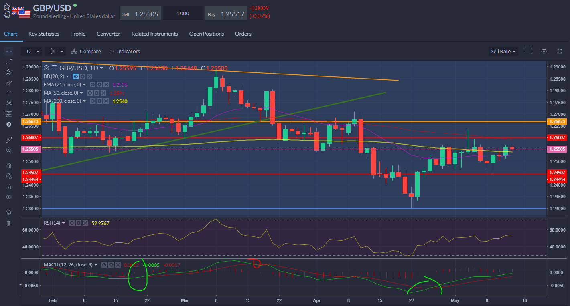Open the Open Positions tab
The height and width of the screenshot is (306, 570).
click(206, 34)
